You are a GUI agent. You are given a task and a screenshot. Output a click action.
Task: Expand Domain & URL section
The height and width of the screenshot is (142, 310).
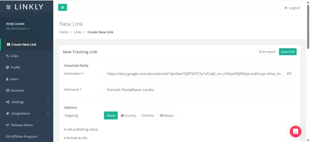(x=76, y=138)
